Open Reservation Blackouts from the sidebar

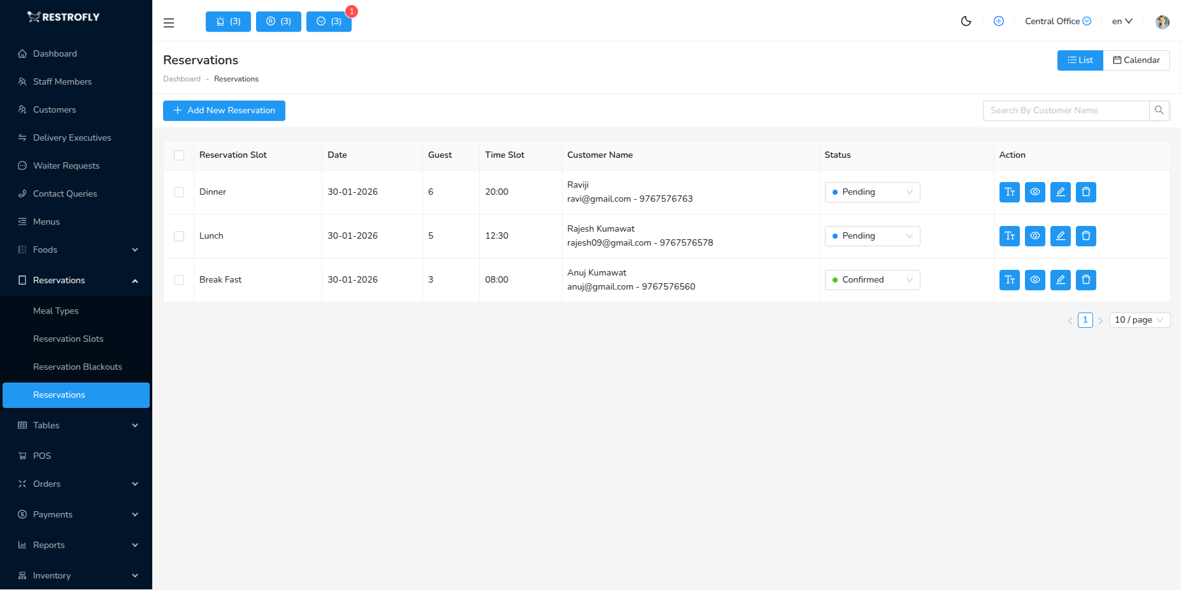(77, 367)
